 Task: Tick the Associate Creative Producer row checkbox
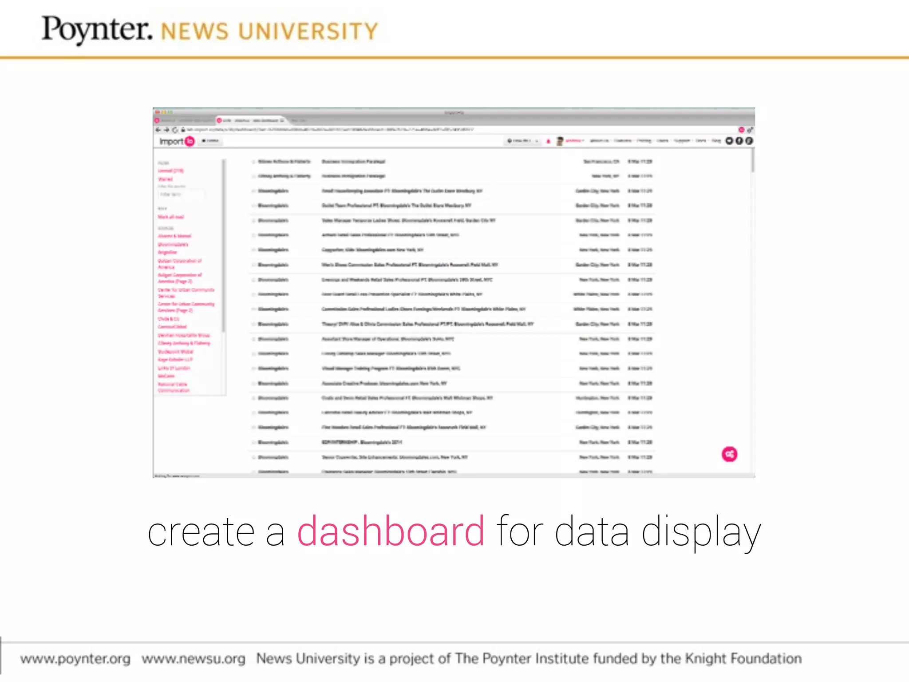(253, 383)
